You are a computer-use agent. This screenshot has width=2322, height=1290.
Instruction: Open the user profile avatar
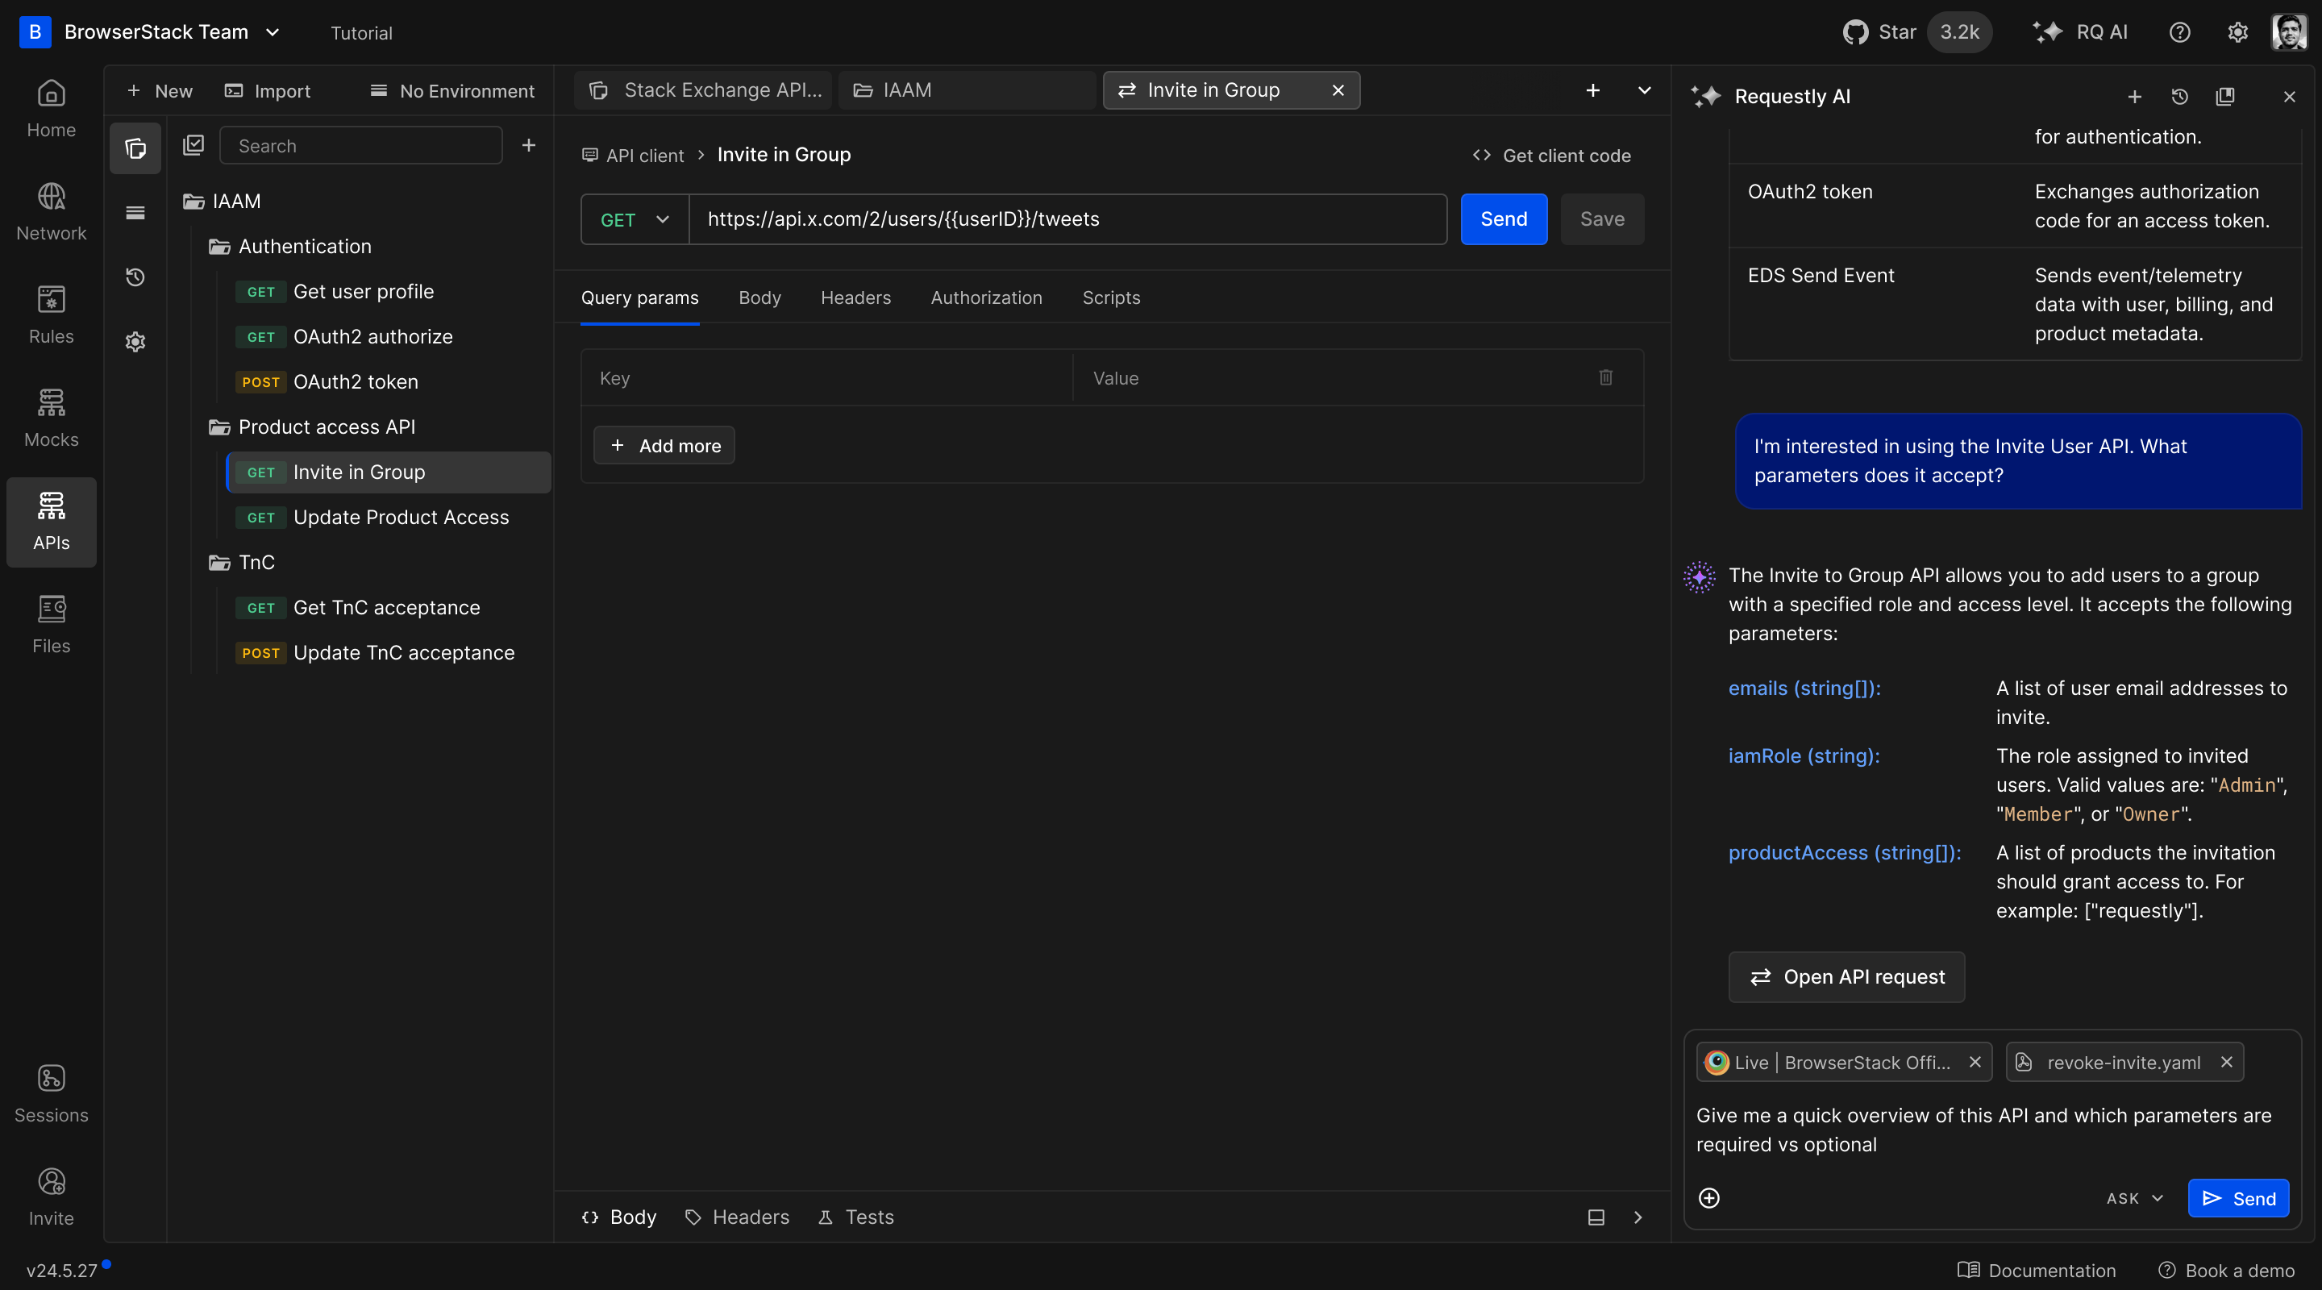click(2290, 32)
